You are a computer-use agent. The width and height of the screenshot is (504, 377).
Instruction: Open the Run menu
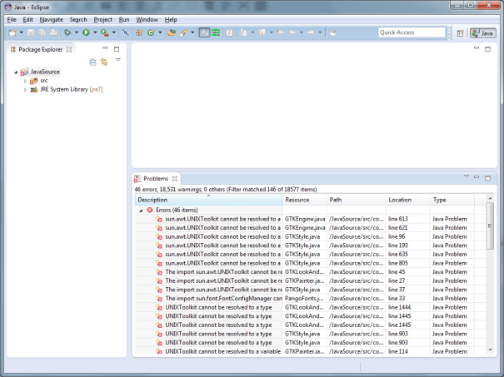[124, 20]
